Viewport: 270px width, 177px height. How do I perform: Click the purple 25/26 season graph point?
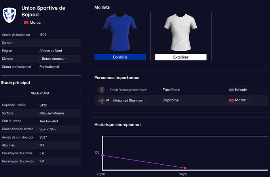pos(103,155)
